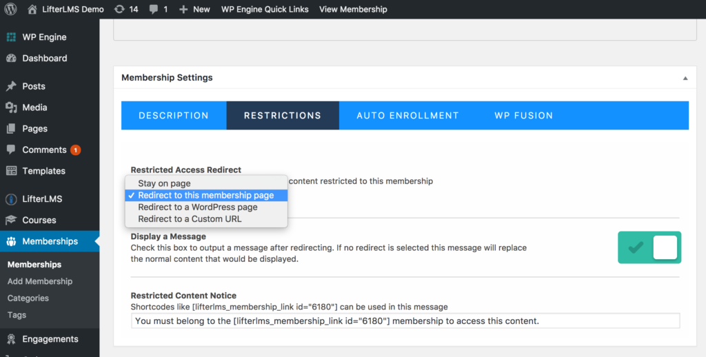Viewport: 706px width, 357px height.
Task: Click the Engagements award icon
Action: (x=11, y=339)
